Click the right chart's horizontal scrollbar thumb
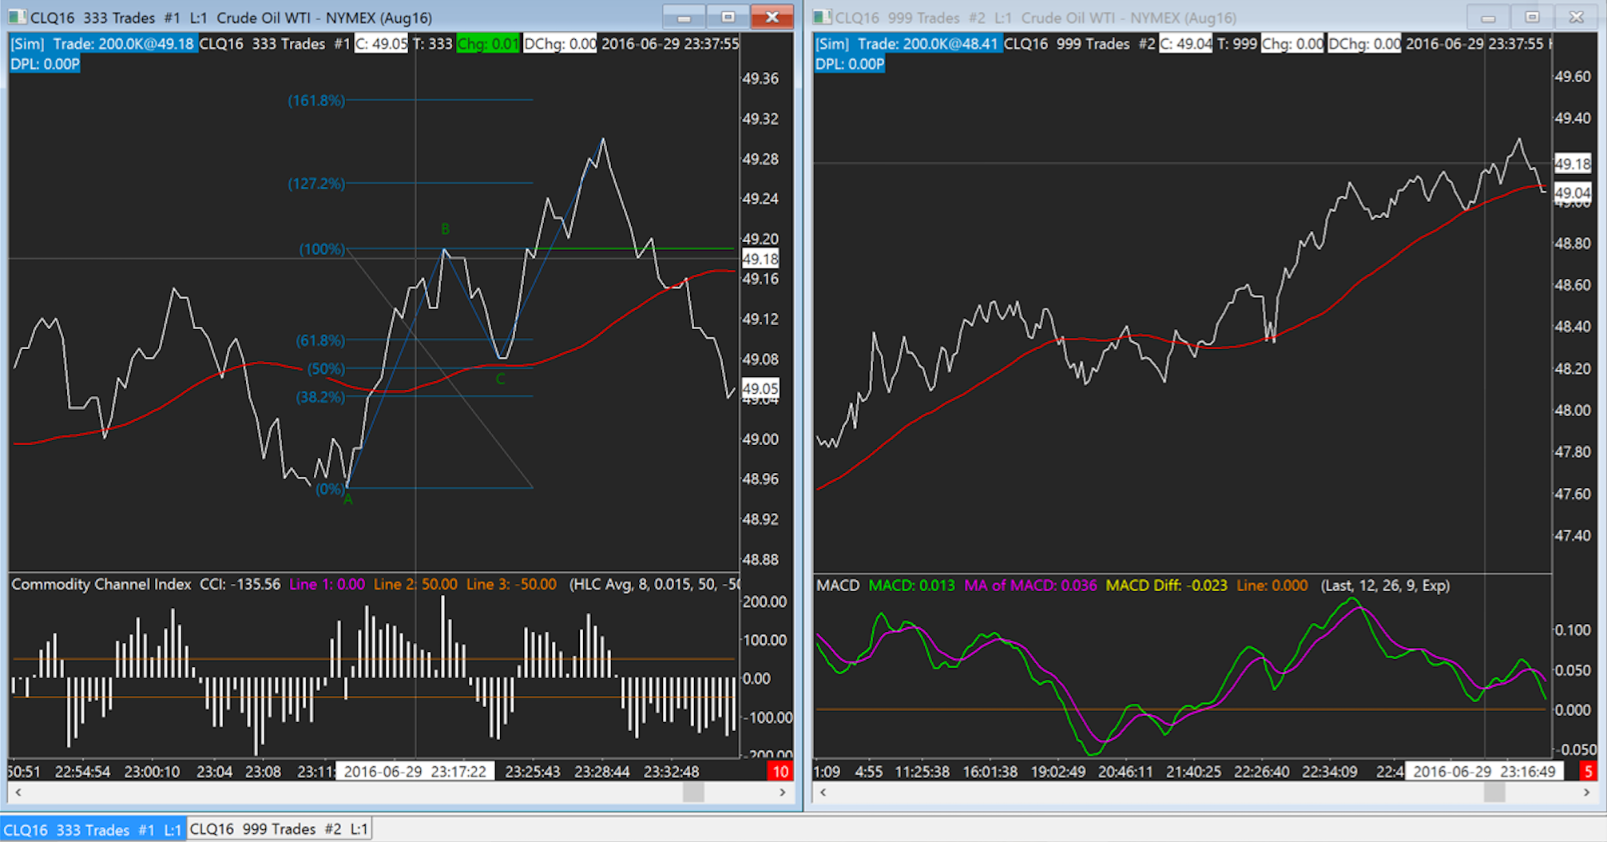1607x842 pixels. [x=1494, y=792]
